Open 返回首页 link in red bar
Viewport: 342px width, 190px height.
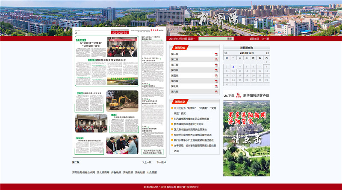point(254,39)
